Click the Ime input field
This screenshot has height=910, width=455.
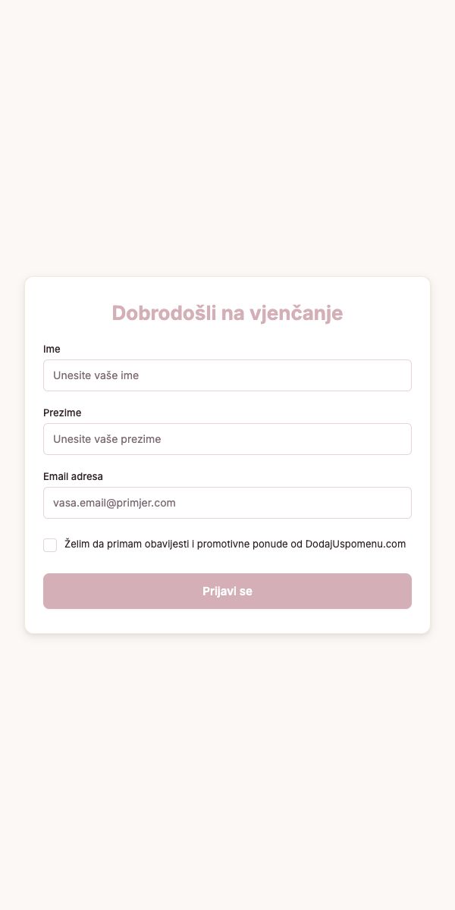tap(227, 375)
